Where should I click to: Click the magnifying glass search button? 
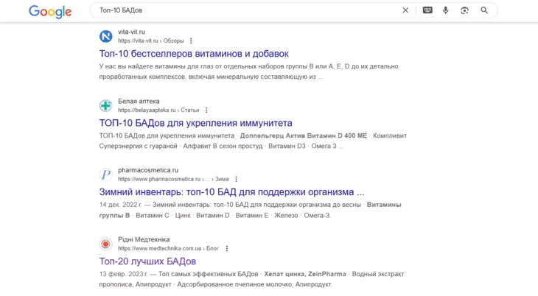484,10
